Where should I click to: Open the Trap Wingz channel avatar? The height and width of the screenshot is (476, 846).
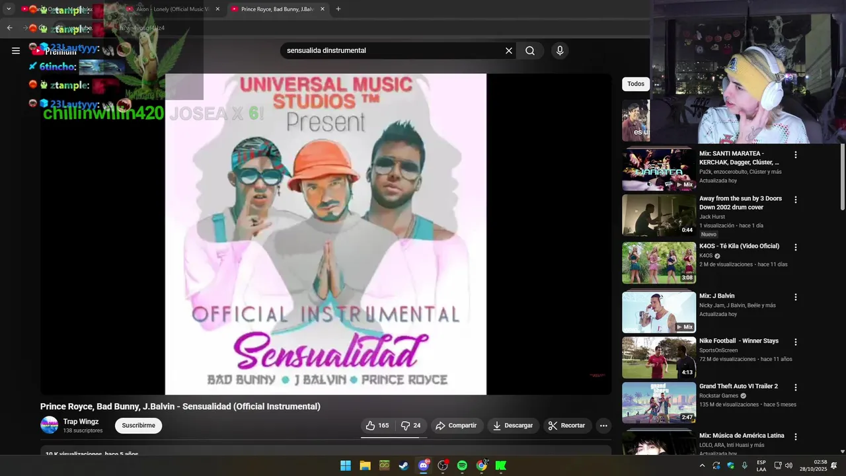point(50,425)
